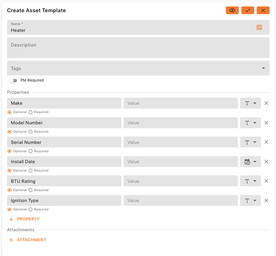Click the Value field for Make

(181, 103)
